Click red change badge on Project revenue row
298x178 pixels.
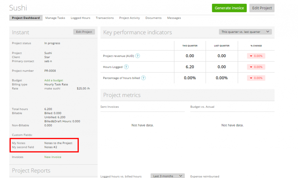(x=256, y=56)
